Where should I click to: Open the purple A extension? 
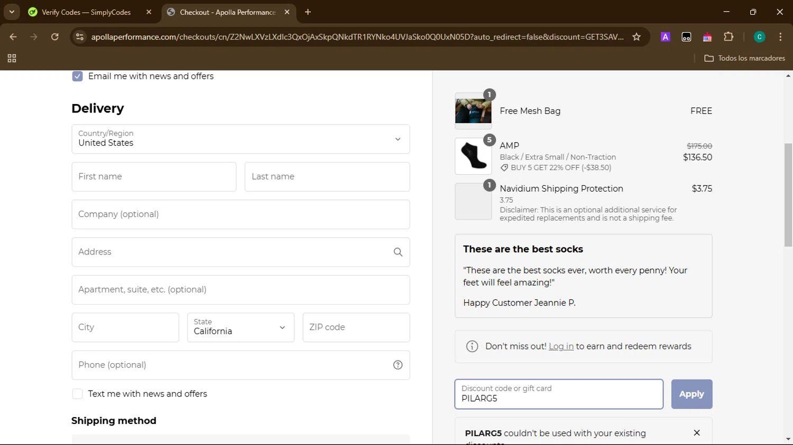click(x=666, y=37)
